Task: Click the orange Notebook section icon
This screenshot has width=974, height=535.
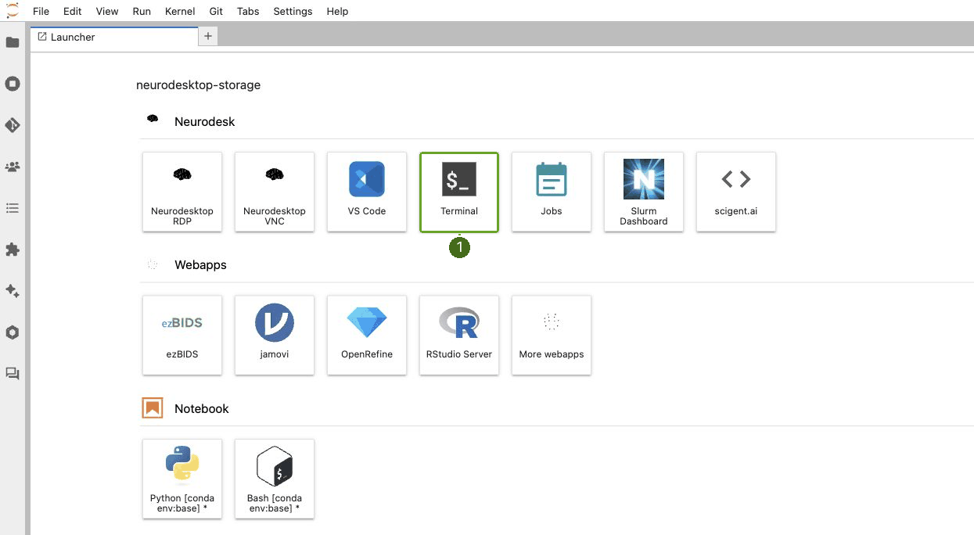Action: (x=153, y=408)
